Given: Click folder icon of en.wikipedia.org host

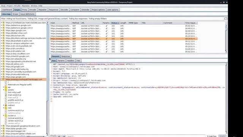Looking at the screenshot, I should pos(4,59).
